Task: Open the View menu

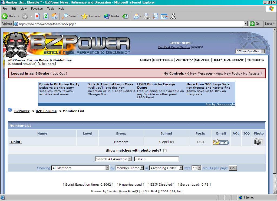Action: [x=24, y=9]
